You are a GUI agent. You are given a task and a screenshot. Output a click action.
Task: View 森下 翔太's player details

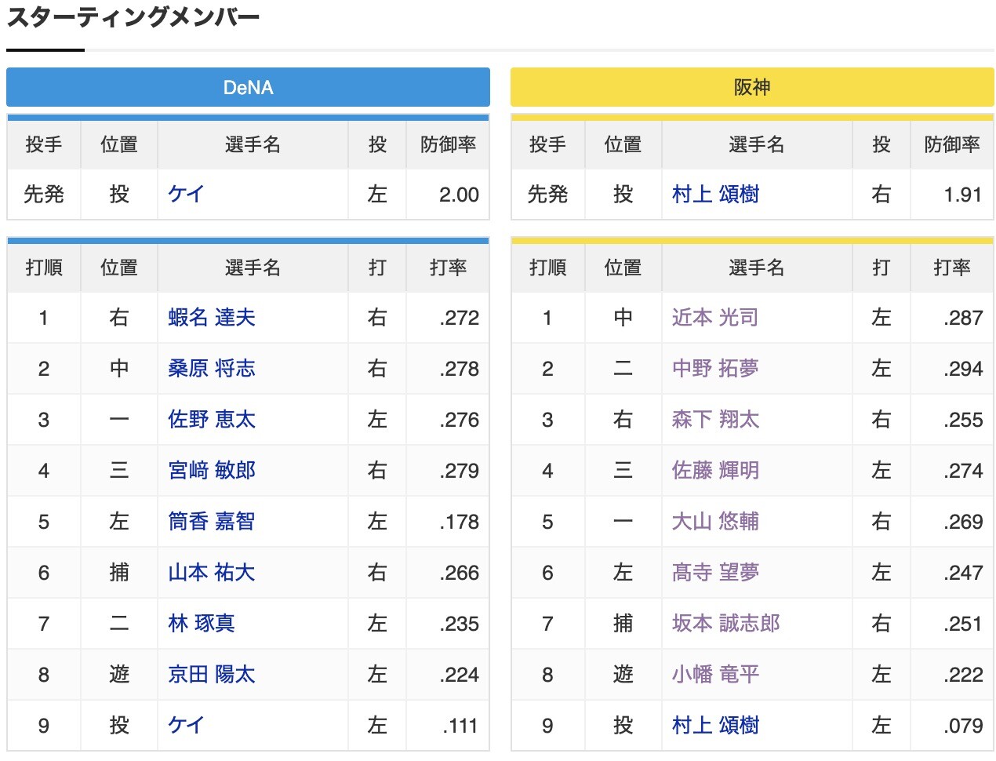pyautogui.click(x=715, y=420)
